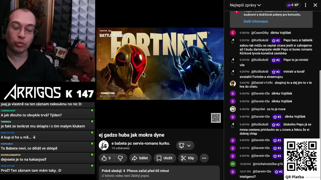Screen dimensions: 321x180
Task: Click @CaamDiky user avatar in chat
Action: pyautogui.click(x=233, y=33)
